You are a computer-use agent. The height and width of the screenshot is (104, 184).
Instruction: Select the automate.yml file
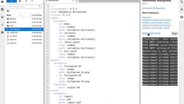(24, 29)
